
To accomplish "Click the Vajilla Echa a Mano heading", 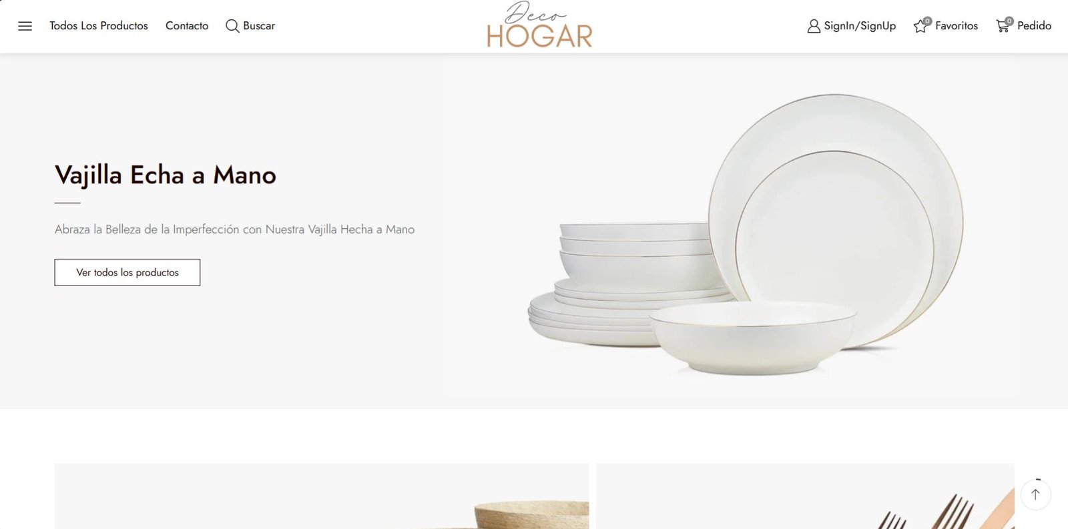I will click(x=166, y=175).
